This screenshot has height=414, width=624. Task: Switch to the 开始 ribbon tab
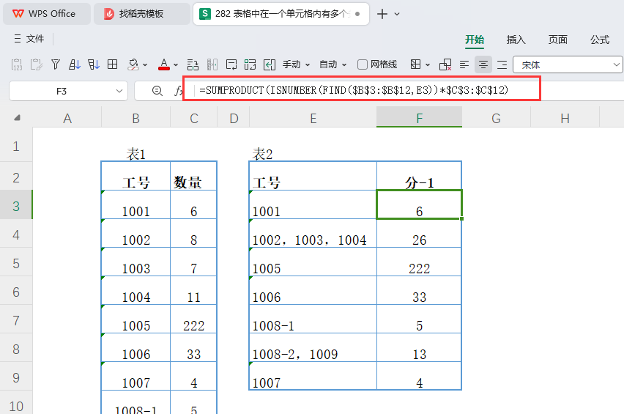475,40
